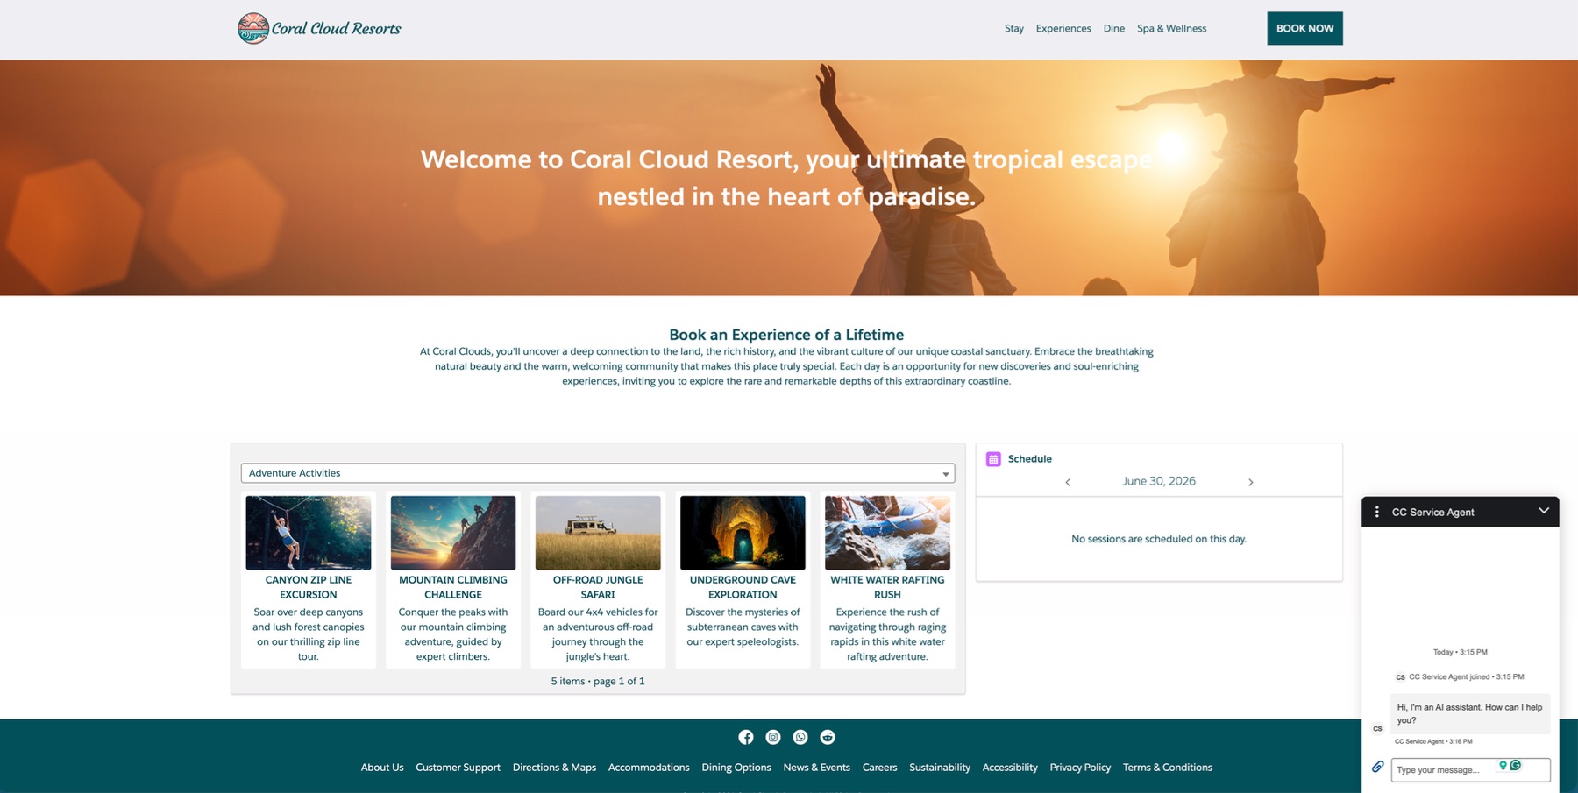Click the Coral Cloud Resorts logo
This screenshot has height=793, width=1578.
319,28
